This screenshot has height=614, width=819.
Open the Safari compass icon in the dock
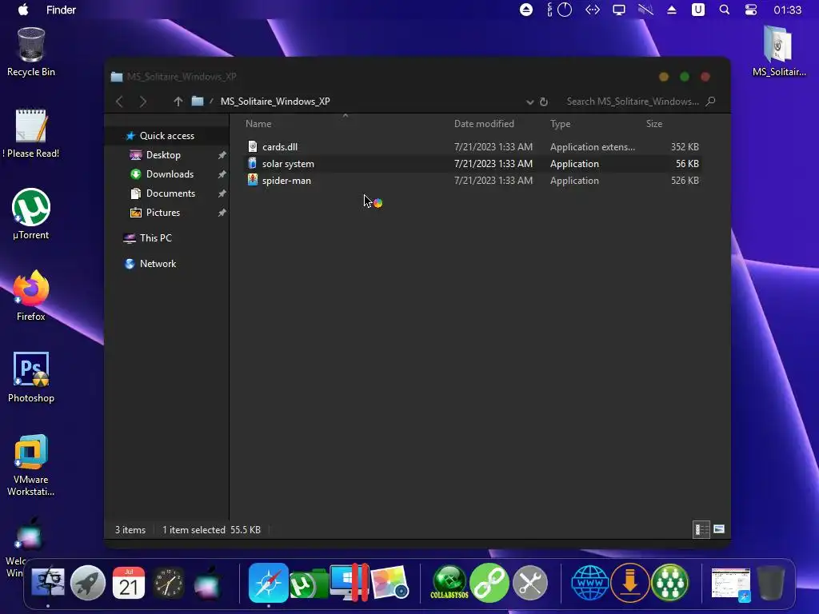(x=269, y=583)
